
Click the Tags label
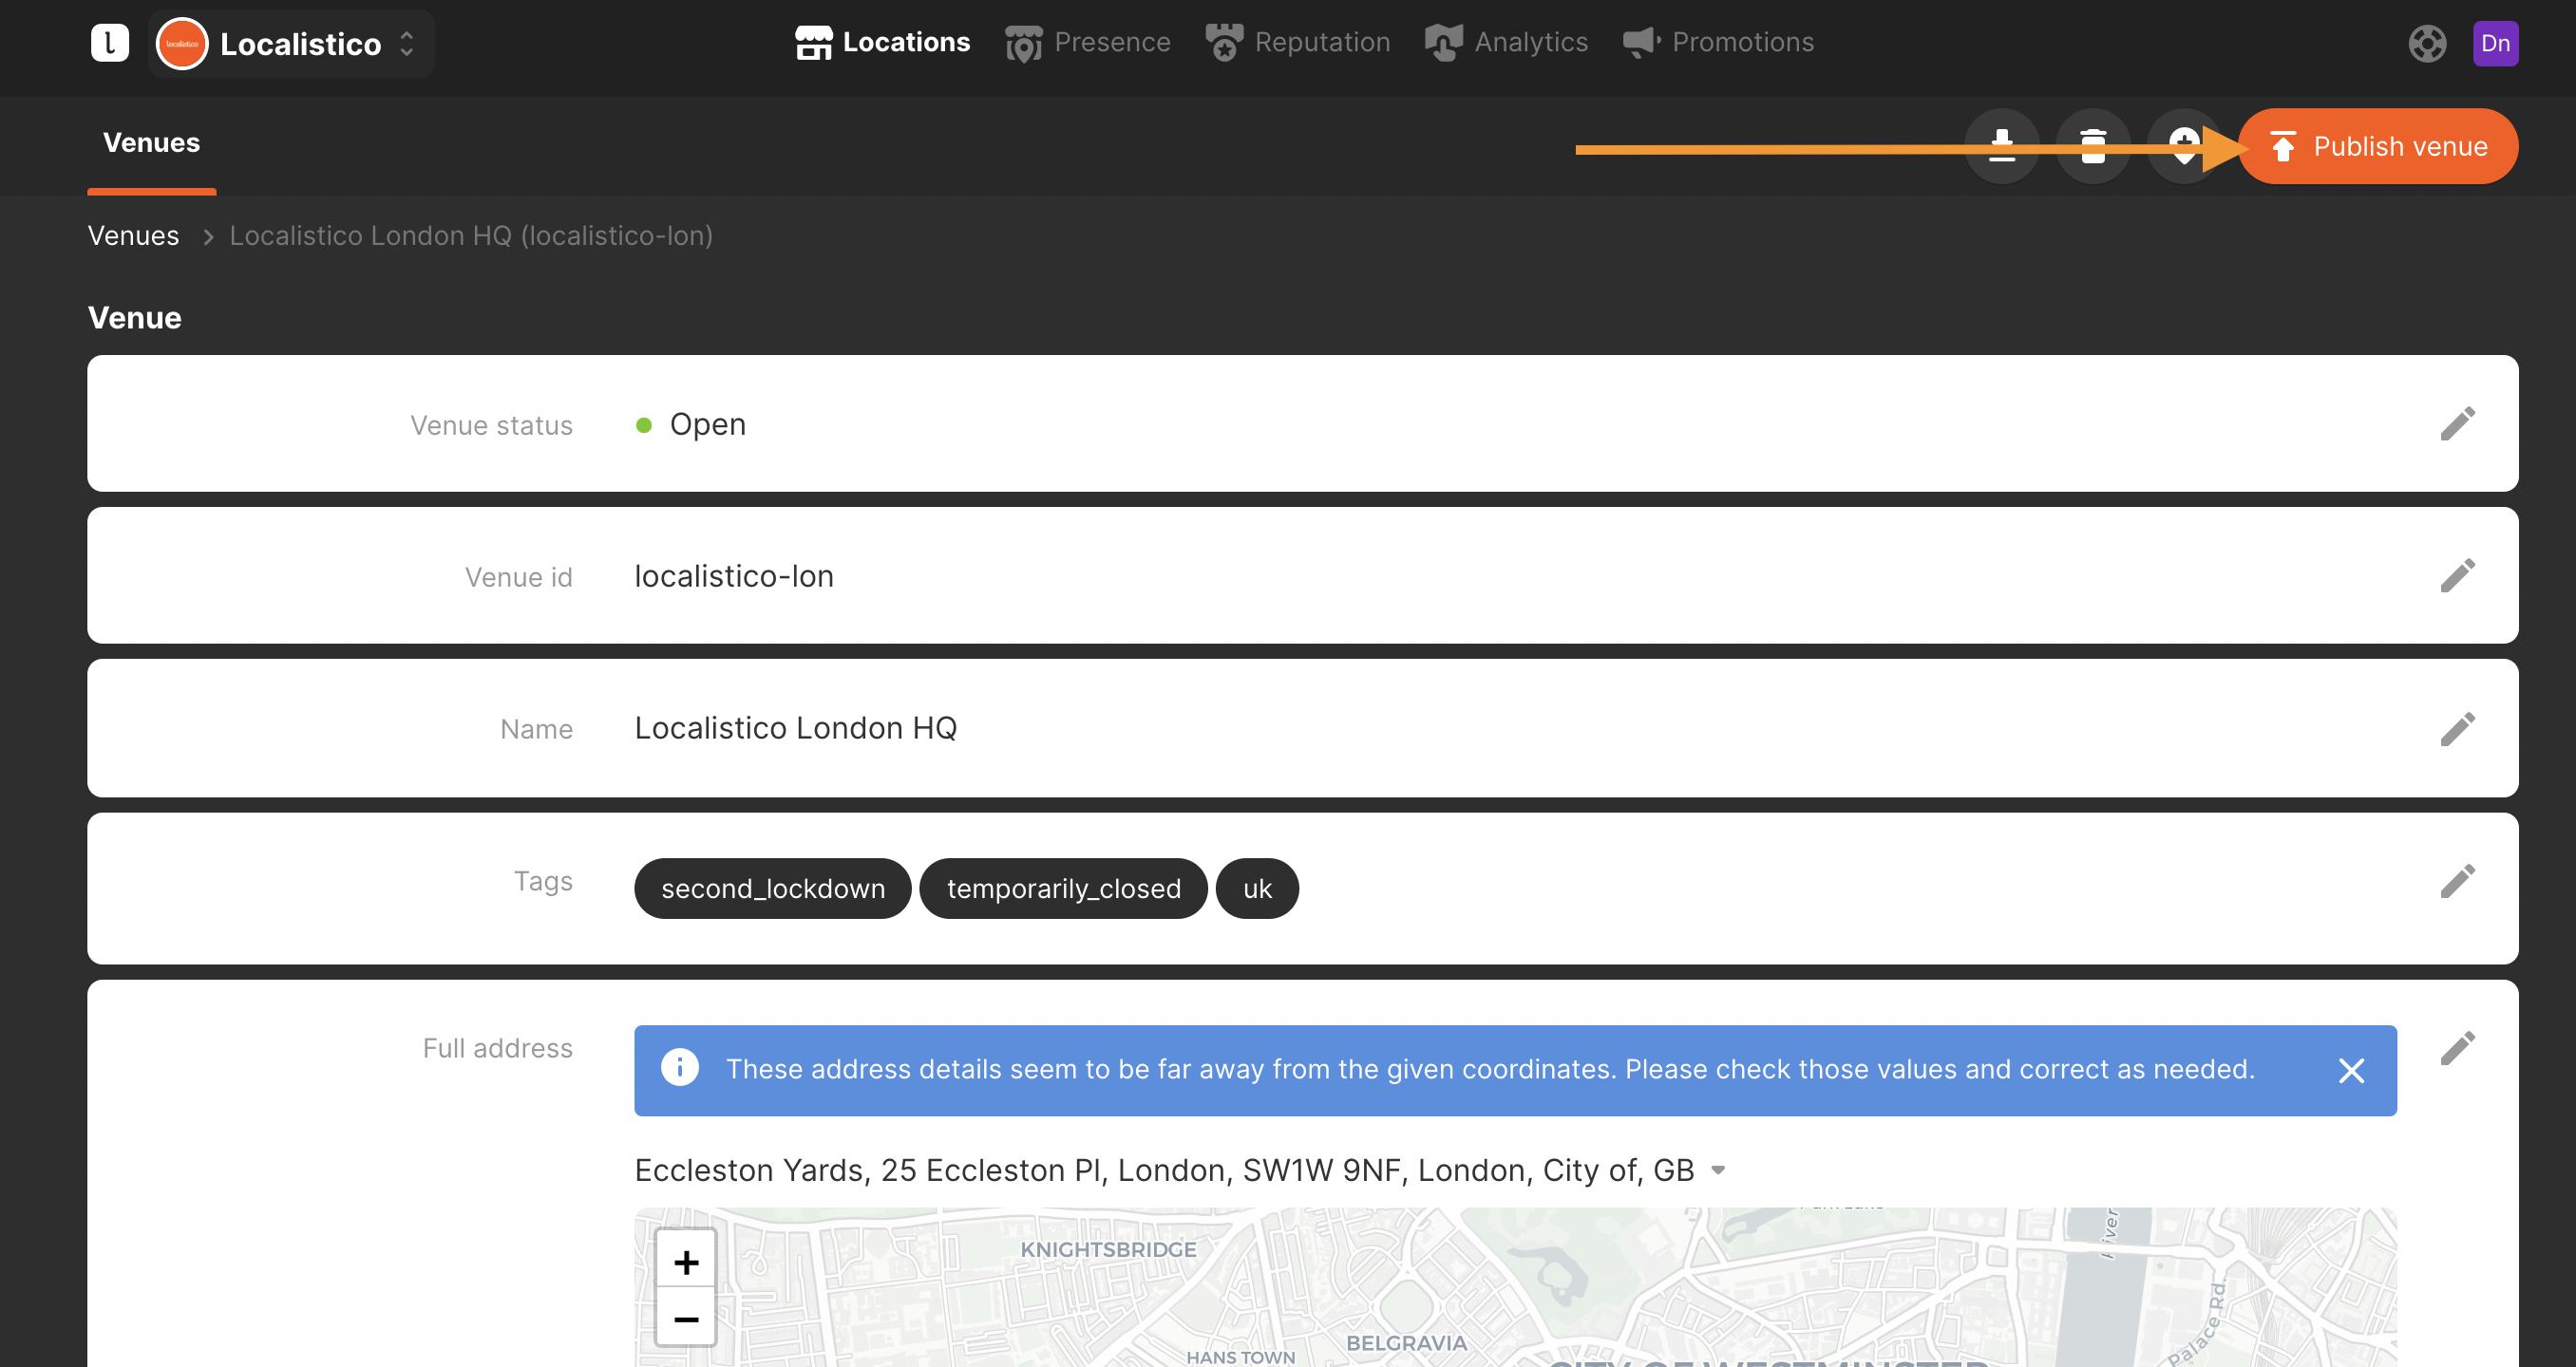point(543,881)
